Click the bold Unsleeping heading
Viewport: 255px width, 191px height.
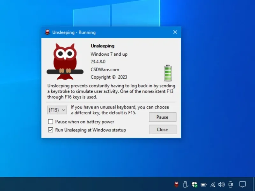point(102,46)
